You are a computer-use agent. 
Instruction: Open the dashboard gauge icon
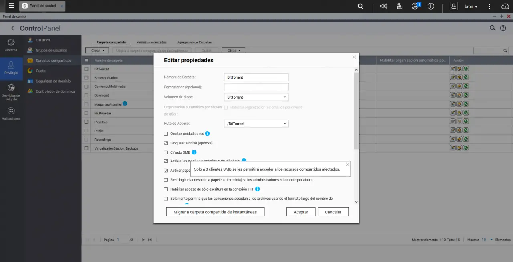505,6
